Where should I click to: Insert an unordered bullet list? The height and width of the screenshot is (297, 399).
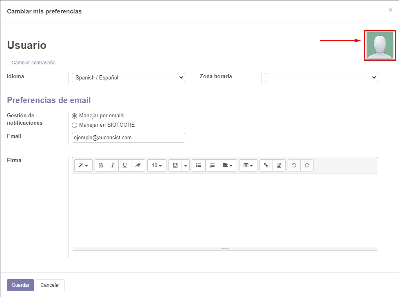tap(199, 165)
